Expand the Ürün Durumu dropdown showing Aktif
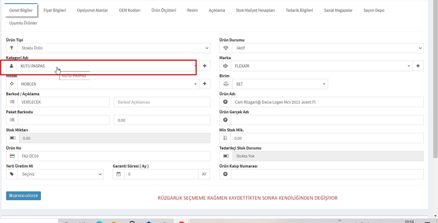This screenshot has width=438, height=223. tap(328, 48)
